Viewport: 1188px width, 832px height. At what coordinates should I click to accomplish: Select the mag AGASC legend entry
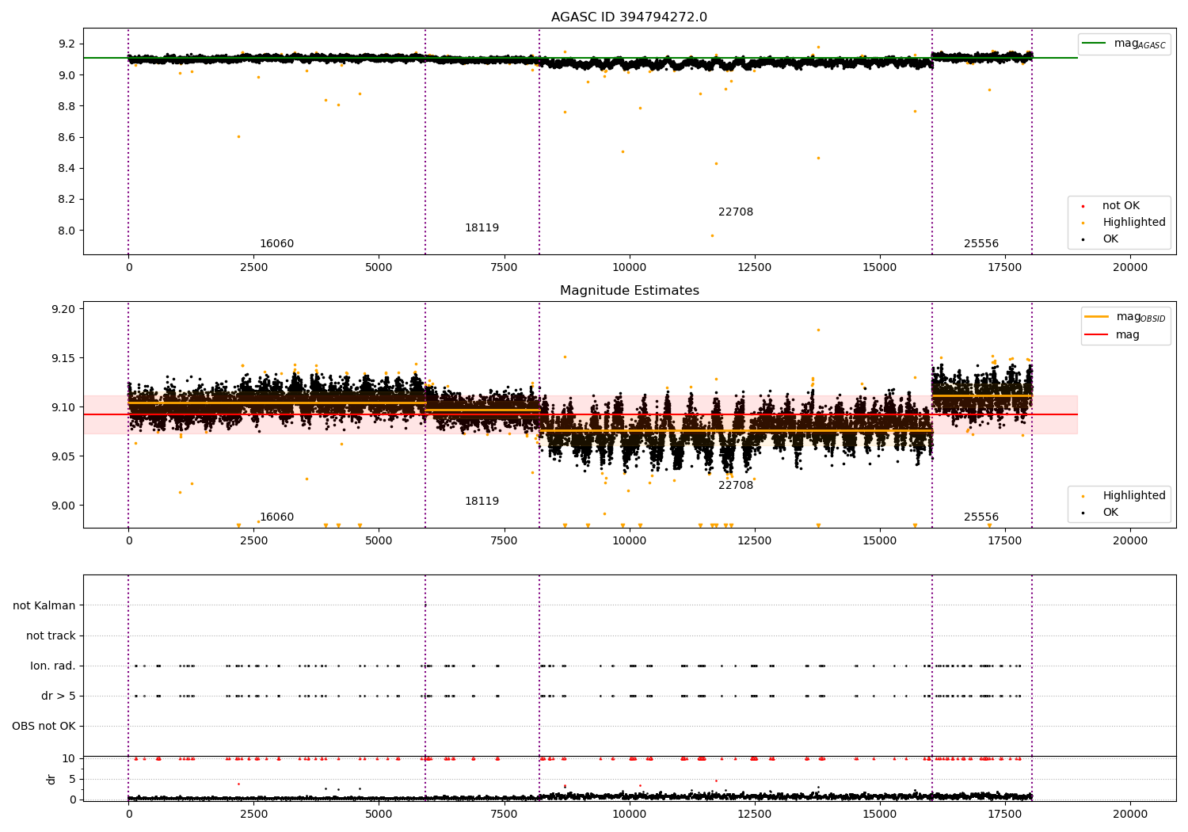click(1123, 44)
